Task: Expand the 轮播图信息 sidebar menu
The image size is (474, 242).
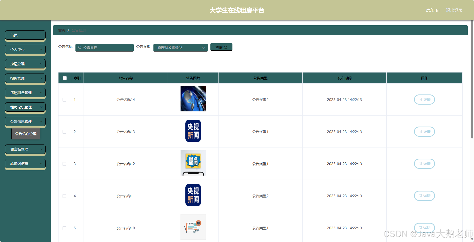Action: [25, 164]
